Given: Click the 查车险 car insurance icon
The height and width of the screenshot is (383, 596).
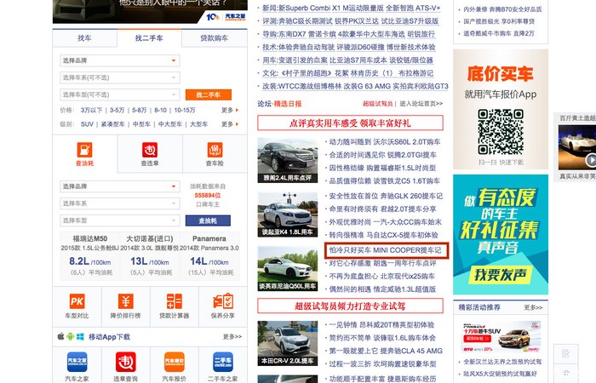Looking at the screenshot, I should coord(214,151).
